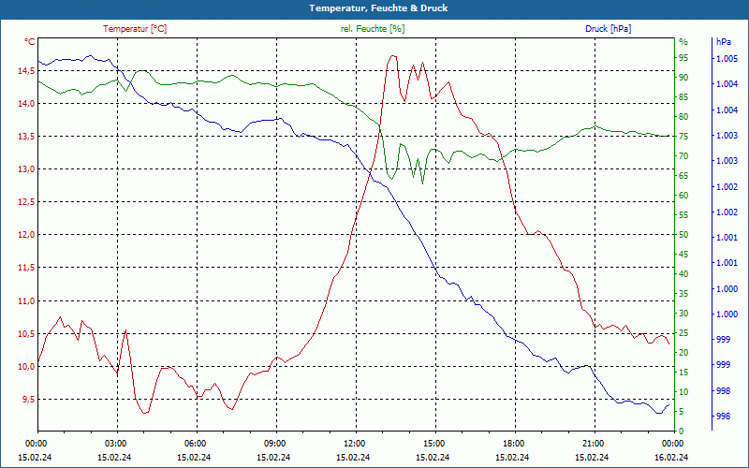Screen dimensions: 749x468
Task: Click the '06:00' time axis label
Action: pyautogui.click(x=194, y=443)
